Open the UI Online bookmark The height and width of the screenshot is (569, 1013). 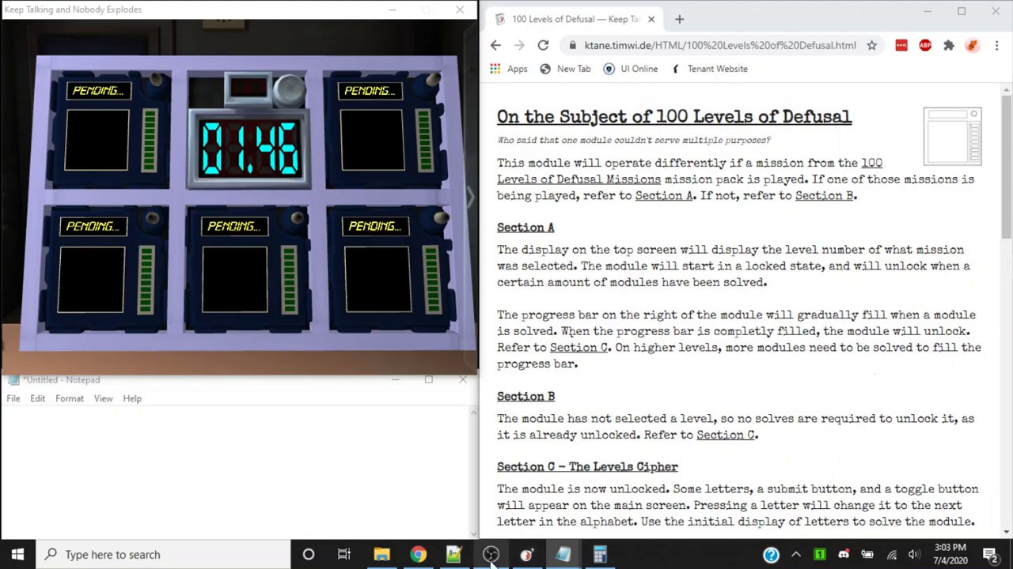tap(631, 69)
